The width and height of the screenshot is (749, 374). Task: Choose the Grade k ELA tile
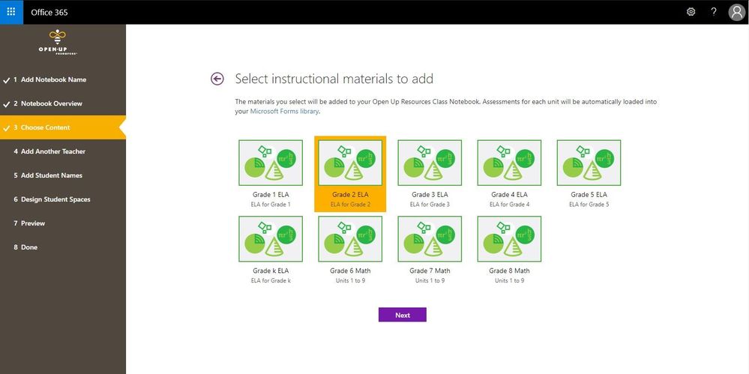pos(271,239)
